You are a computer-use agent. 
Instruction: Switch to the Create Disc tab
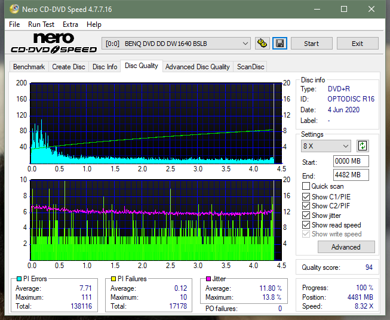click(69, 67)
